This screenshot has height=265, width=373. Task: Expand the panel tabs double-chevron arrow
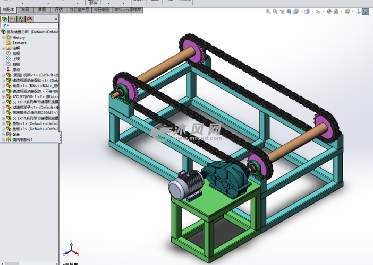pyautogui.click(x=56, y=19)
